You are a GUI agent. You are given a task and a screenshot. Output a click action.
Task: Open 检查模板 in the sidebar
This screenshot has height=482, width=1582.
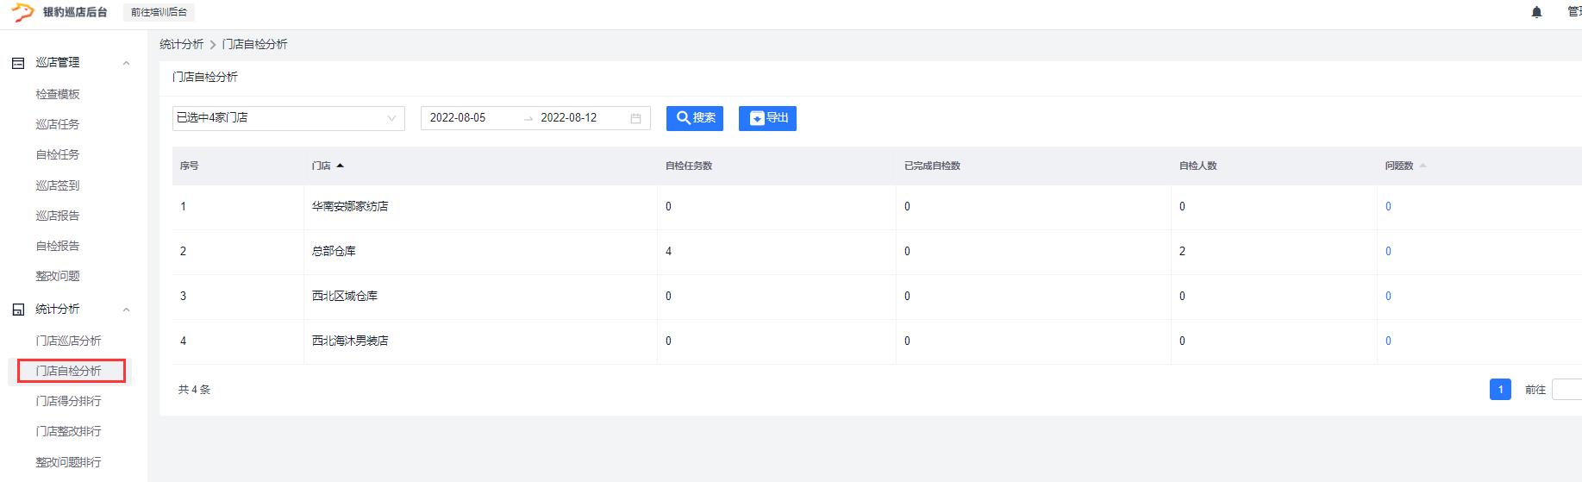58,94
